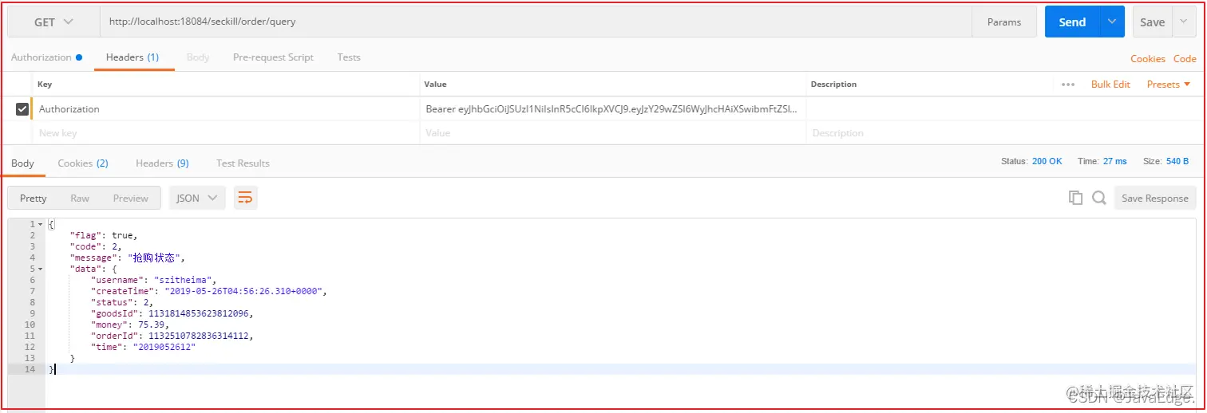The height and width of the screenshot is (413, 1207).
Task: Click the "2019052612" time value
Action: coord(164,348)
